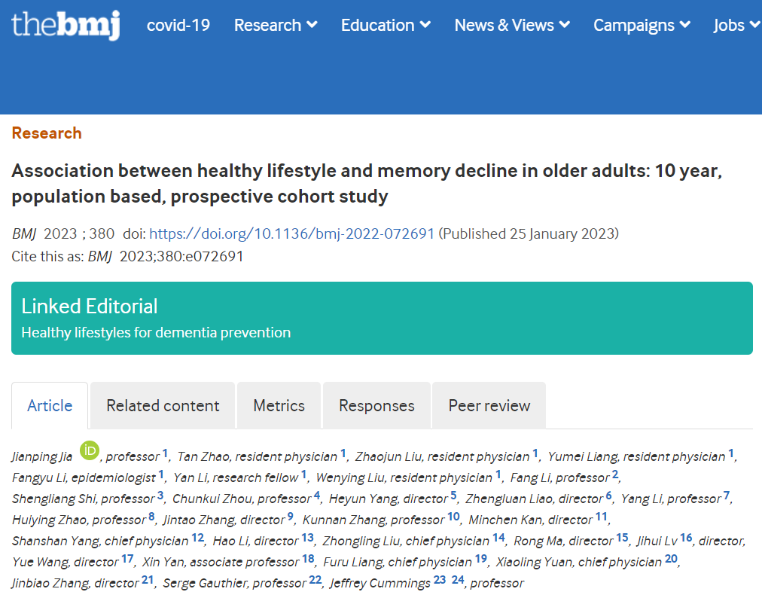Select the Peer review tab
Screen dimensions: 762x598
coord(489,406)
